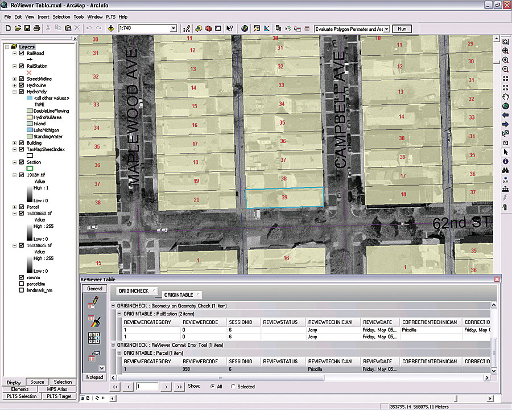Click the number grid icon in ReViewer panel
Screen dimensions: 512x410
click(94, 337)
